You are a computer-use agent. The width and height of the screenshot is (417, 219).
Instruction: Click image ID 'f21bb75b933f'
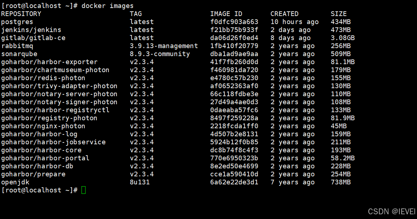coord(234,30)
